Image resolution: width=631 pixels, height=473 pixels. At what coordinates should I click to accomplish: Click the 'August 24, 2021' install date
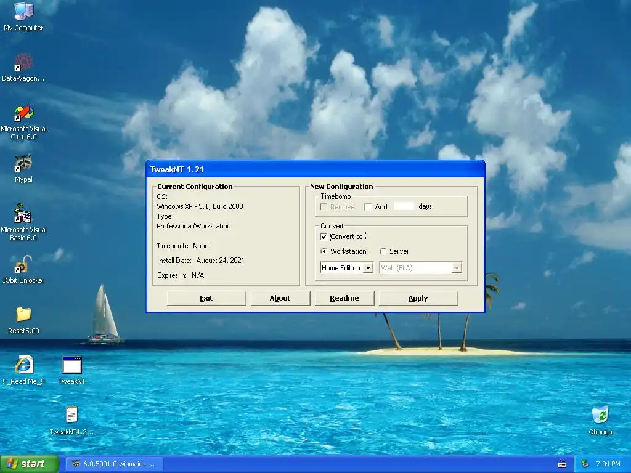pos(220,261)
